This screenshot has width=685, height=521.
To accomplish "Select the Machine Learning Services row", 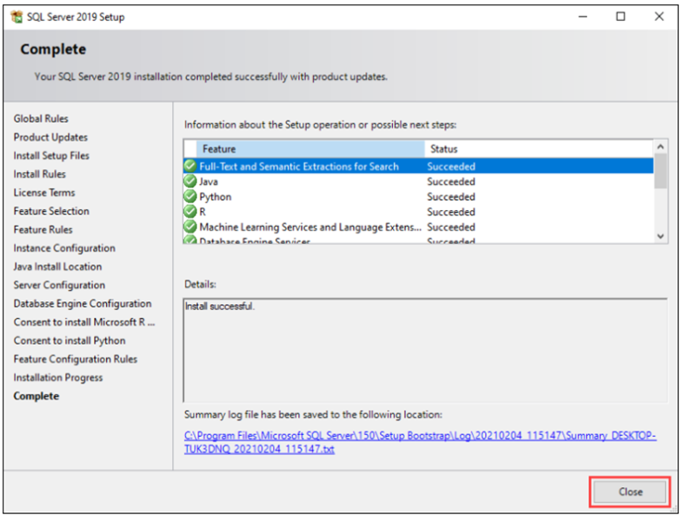I will [x=309, y=228].
